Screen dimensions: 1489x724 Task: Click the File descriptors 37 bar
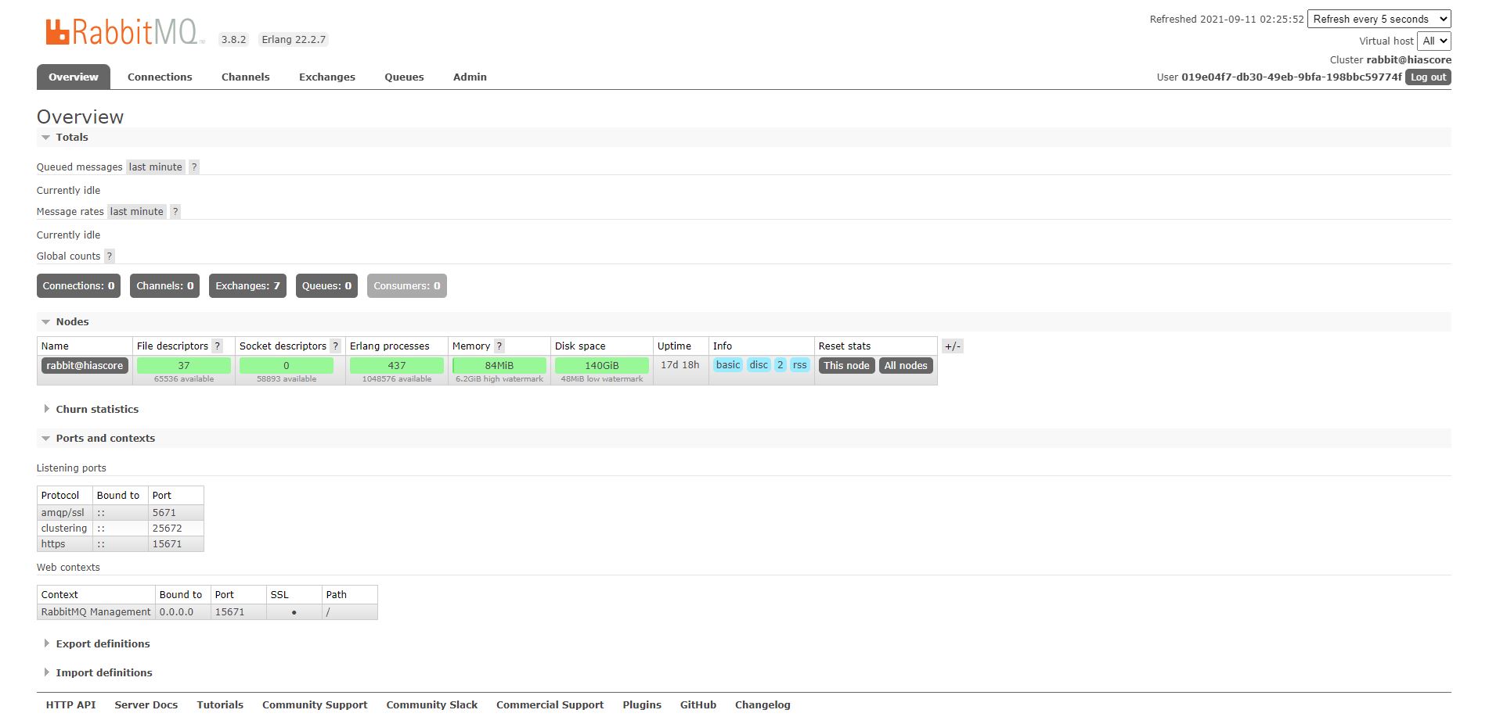tap(184, 365)
